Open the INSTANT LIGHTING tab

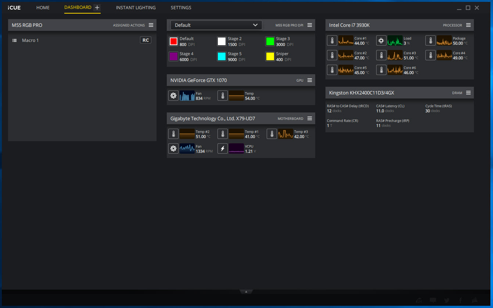[x=136, y=8]
